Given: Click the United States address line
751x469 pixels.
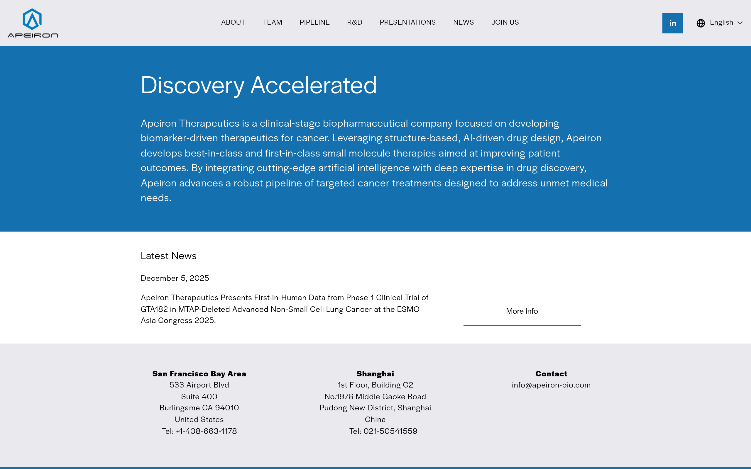Looking at the screenshot, I should 199,420.
